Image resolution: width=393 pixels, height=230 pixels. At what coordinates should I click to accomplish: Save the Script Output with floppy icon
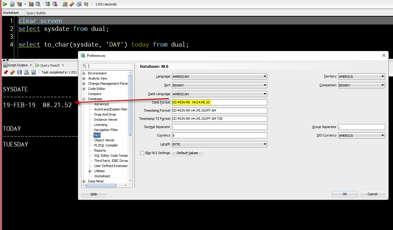19,72
